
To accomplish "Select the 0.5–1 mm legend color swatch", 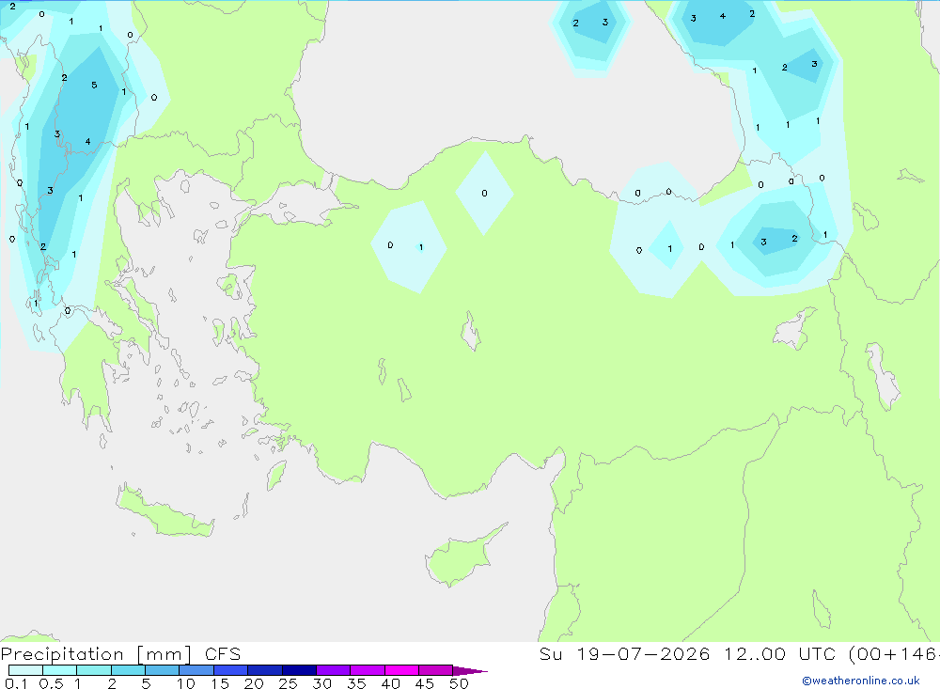I will (x=59, y=670).
